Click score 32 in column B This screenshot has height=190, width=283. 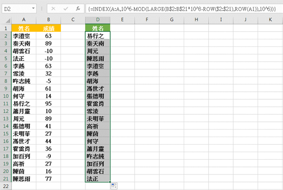click(48, 73)
